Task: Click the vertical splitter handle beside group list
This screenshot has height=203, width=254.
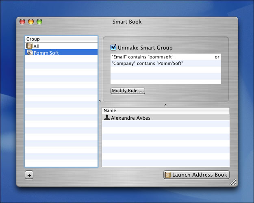Action: (100, 101)
